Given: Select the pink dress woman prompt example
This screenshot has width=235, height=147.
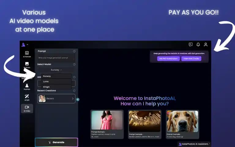Looking at the screenshot, I should (x=107, y=124).
